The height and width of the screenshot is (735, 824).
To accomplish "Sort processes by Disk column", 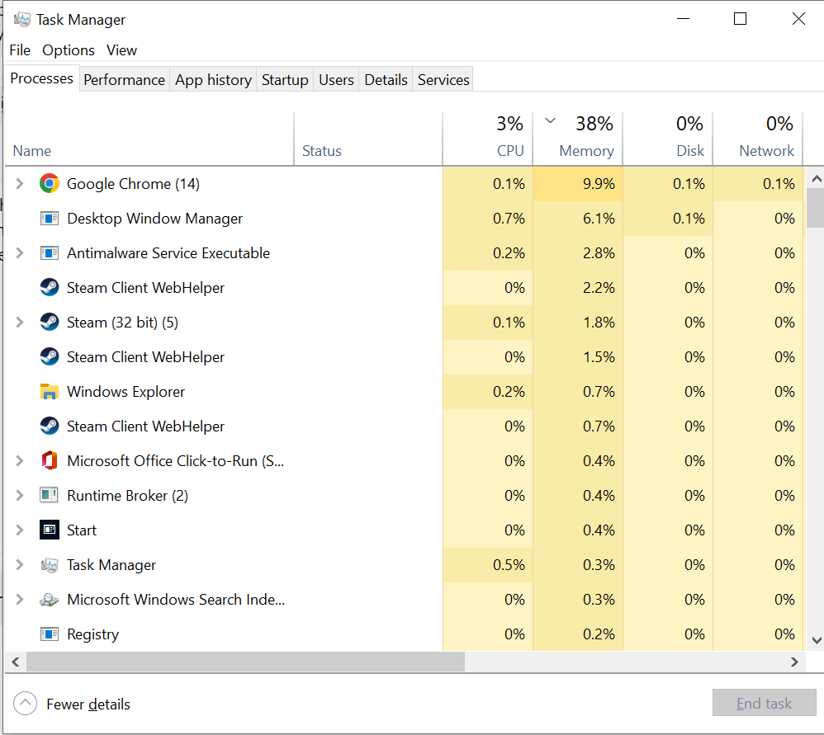I will pos(668,139).
